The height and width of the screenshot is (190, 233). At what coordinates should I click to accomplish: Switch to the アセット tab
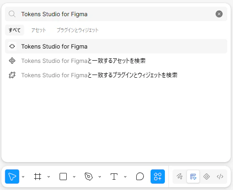tap(39, 30)
